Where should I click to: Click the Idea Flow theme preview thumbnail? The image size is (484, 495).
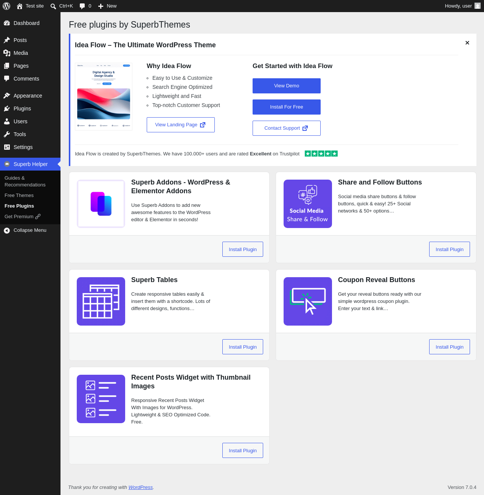[x=104, y=96]
